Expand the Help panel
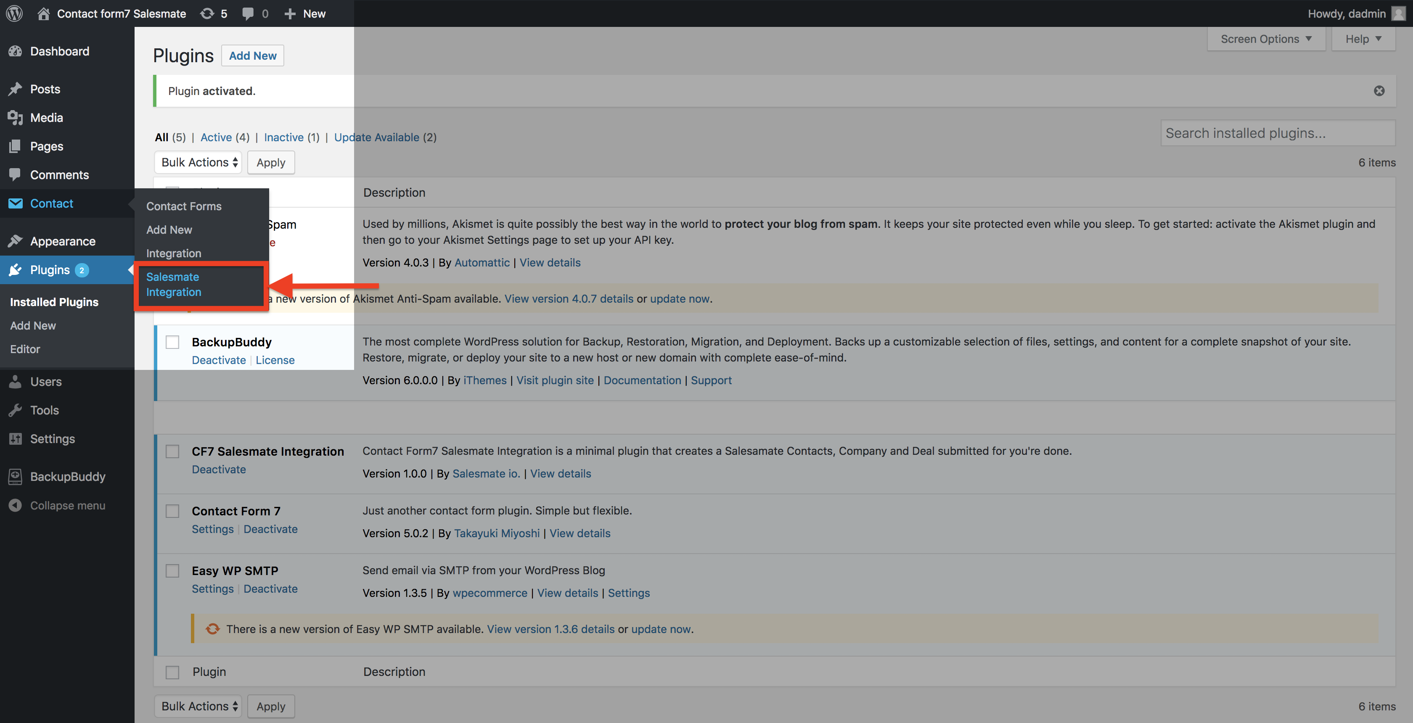1413x723 pixels. tap(1363, 39)
